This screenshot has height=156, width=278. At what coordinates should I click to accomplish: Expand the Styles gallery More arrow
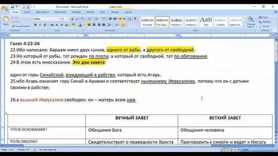tap(245, 26)
